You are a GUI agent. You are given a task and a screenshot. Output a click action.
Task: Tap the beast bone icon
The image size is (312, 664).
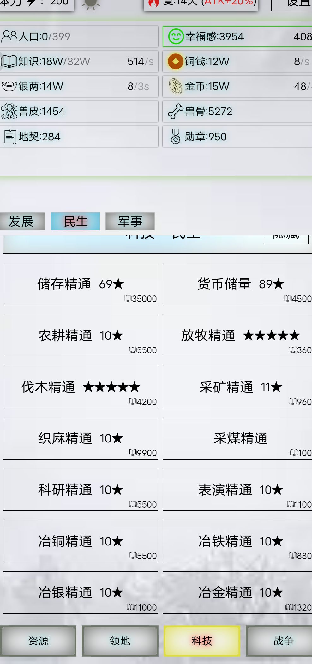[x=176, y=112]
